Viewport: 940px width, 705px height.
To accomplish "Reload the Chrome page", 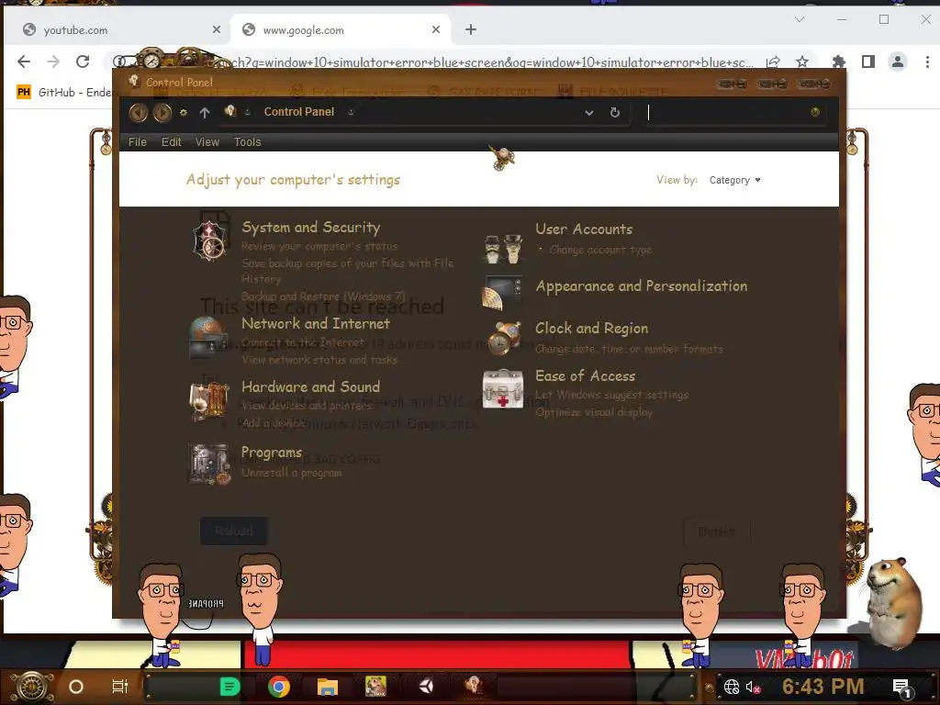I will (83, 62).
